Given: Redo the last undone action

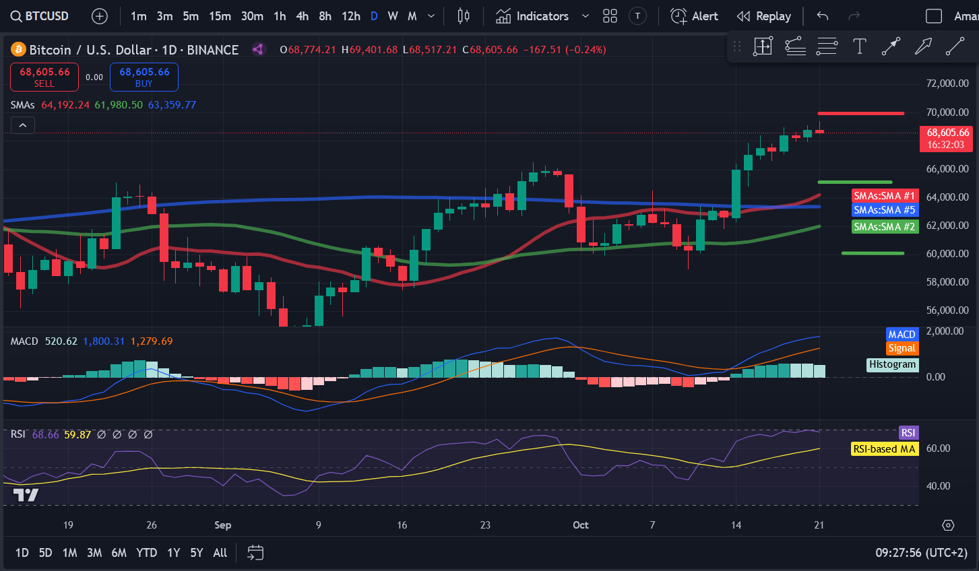Looking at the screenshot, I should [x=854, y=16].
